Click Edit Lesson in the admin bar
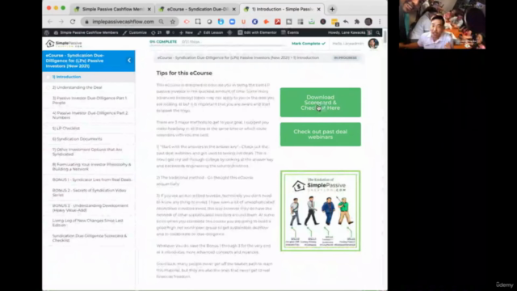The image size is (517, 291). [210, 32]
